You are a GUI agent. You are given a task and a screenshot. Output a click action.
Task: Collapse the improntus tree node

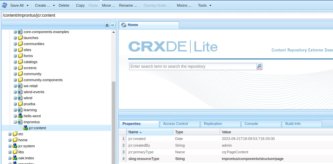pos(15,122)
